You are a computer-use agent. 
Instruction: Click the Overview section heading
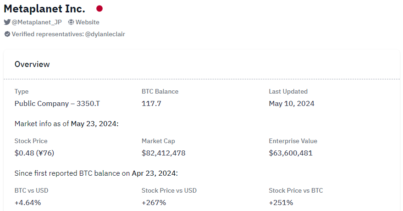32,64
